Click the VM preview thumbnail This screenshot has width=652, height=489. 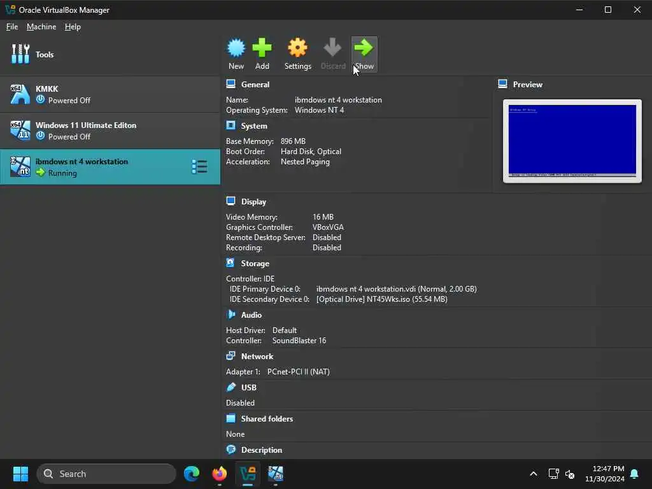pyautogui.click(x=572, y=141)
